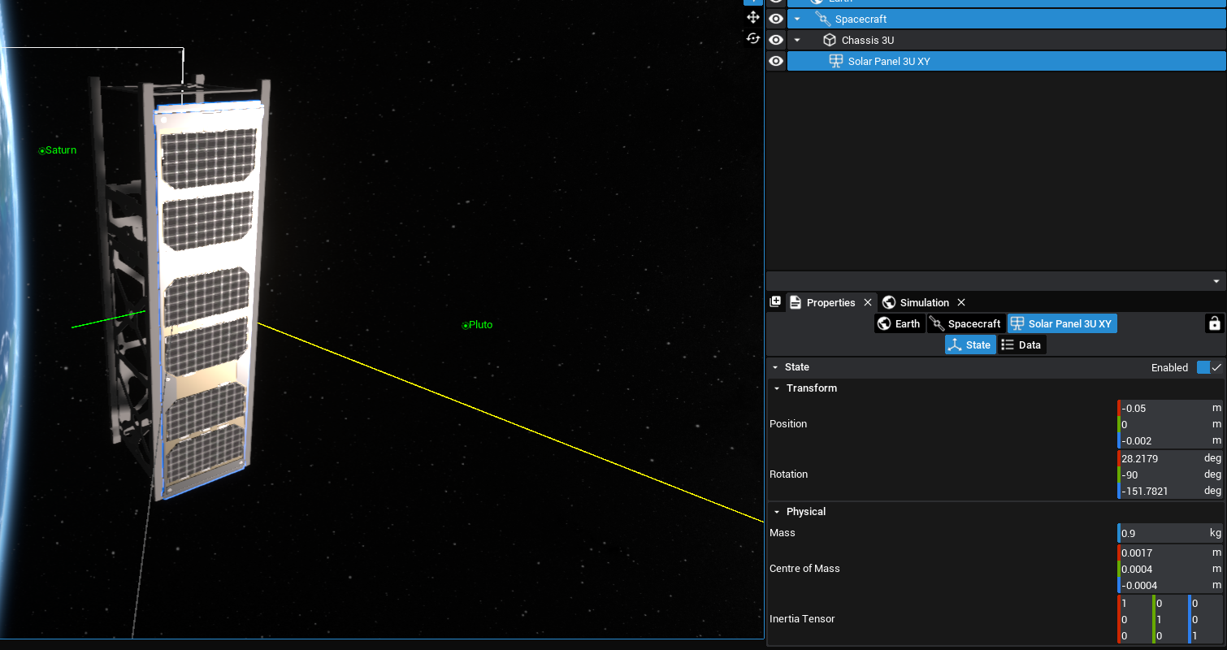The height and width of the screenshot is (650, 1227).
Task: Collapse the Physical section
Action: click(777, 512)
